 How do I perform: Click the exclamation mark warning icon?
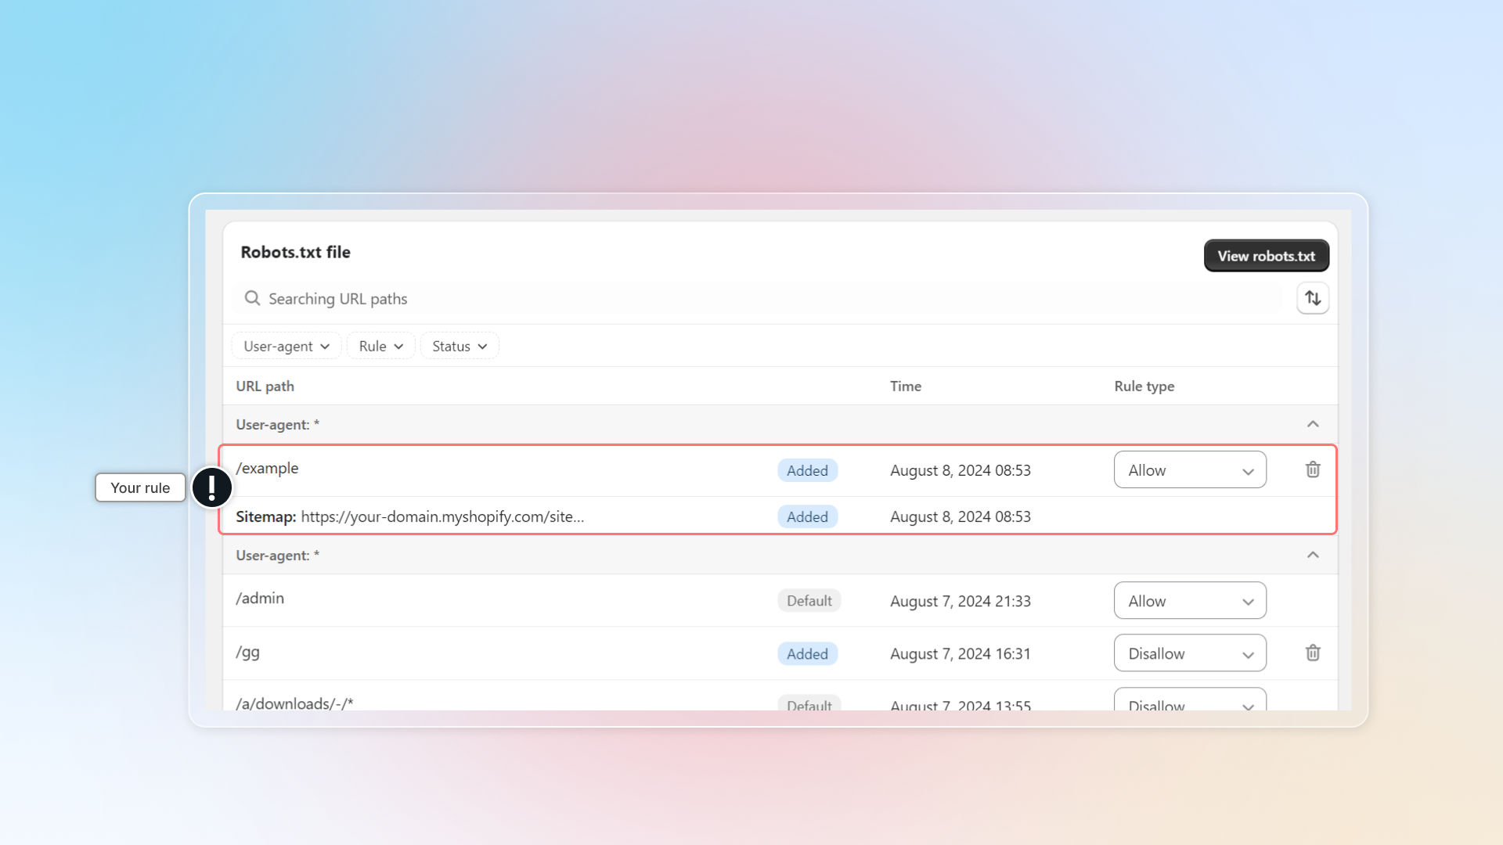click(212, 487)
